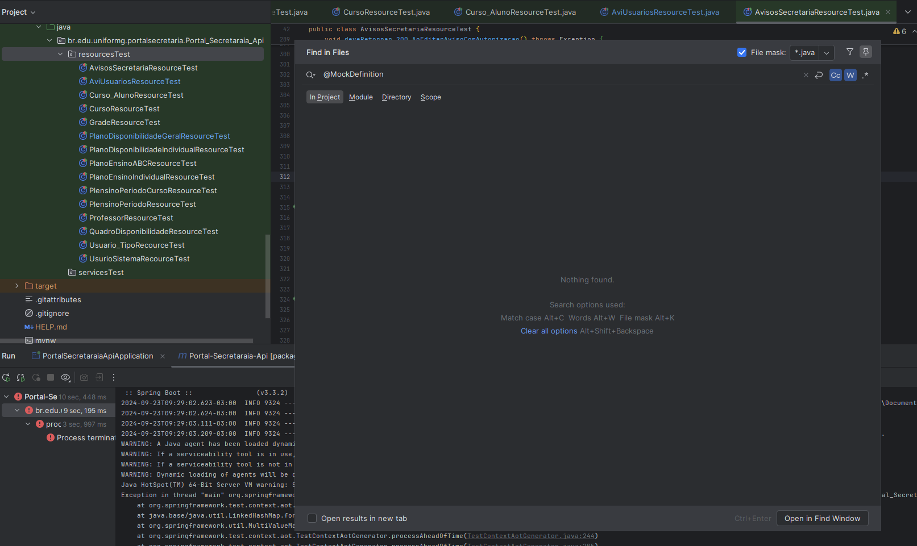Click the exit/restore layout icon in Run toolbar

[x=99, y=377]
